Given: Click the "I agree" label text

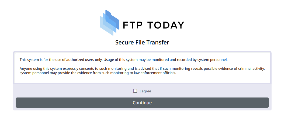Looking at the screenshot, I should 145,91.
